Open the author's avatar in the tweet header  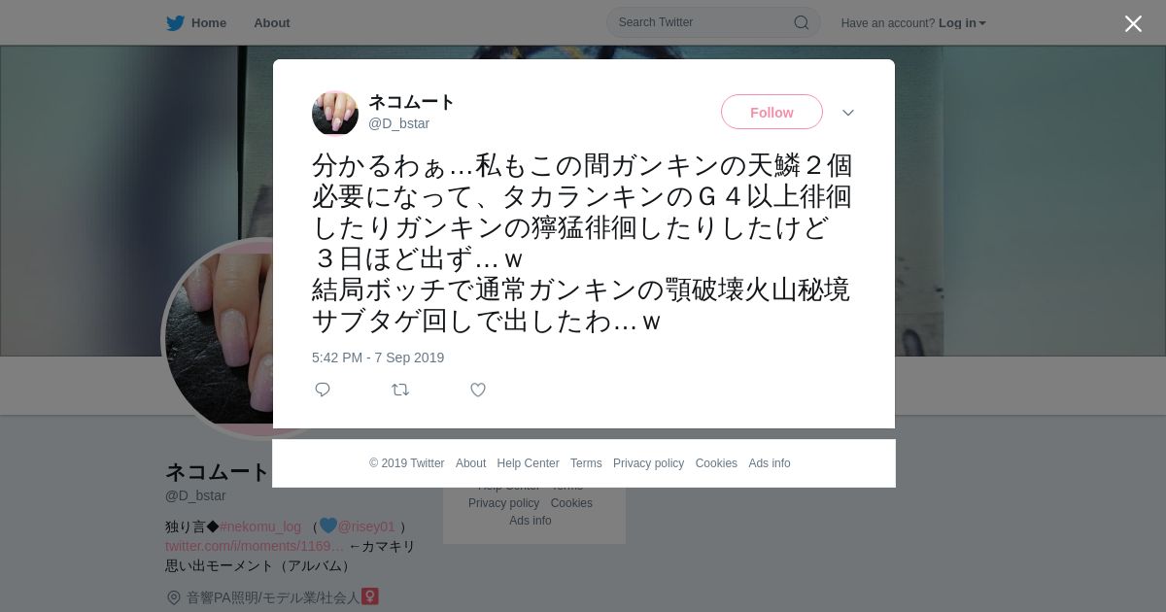[335, 113]
